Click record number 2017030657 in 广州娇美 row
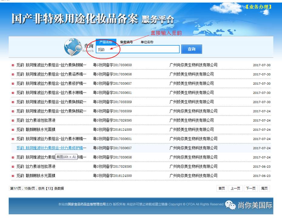 pos(112,84)
